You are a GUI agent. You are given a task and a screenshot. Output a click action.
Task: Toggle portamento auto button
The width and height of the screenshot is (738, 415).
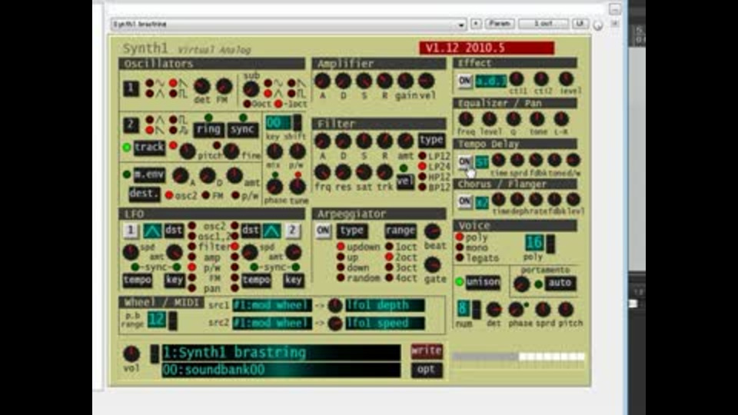tap(560, 283)
